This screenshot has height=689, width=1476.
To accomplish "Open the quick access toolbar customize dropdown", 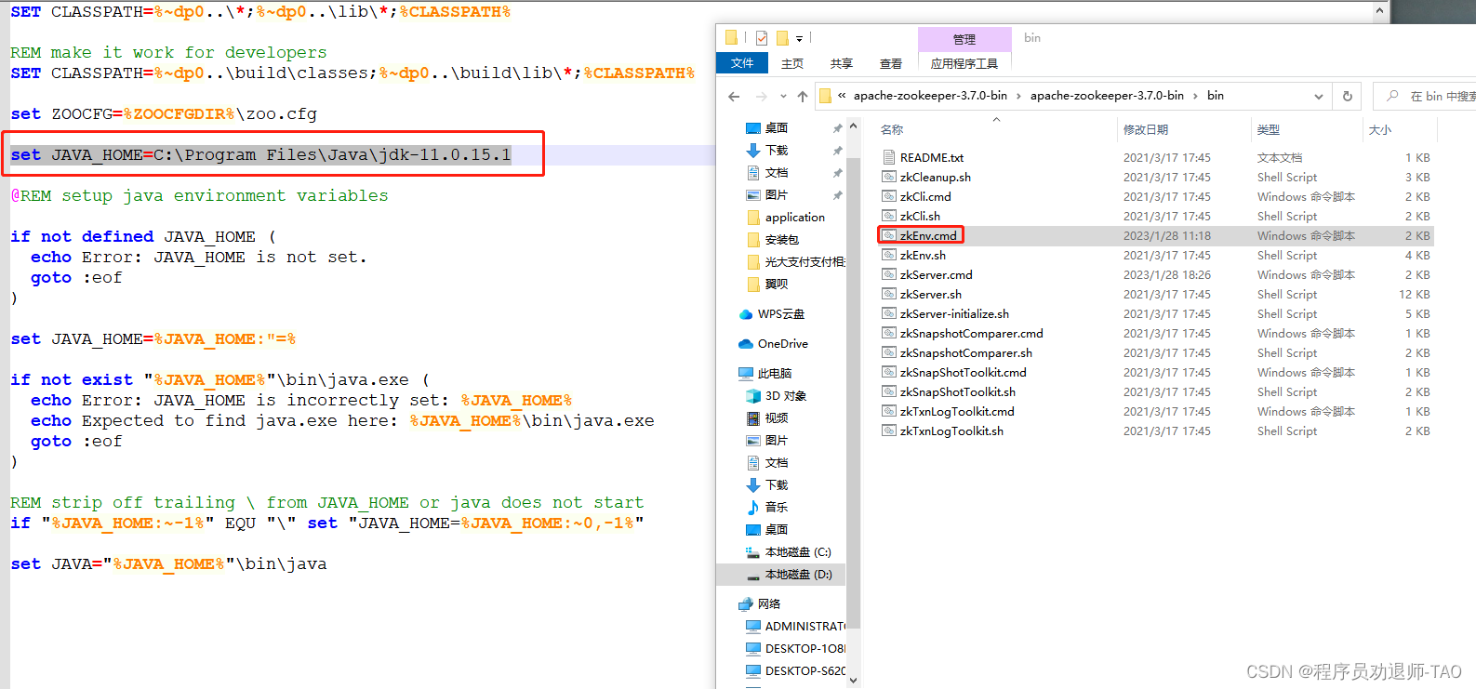I will (x=799, y=39).
